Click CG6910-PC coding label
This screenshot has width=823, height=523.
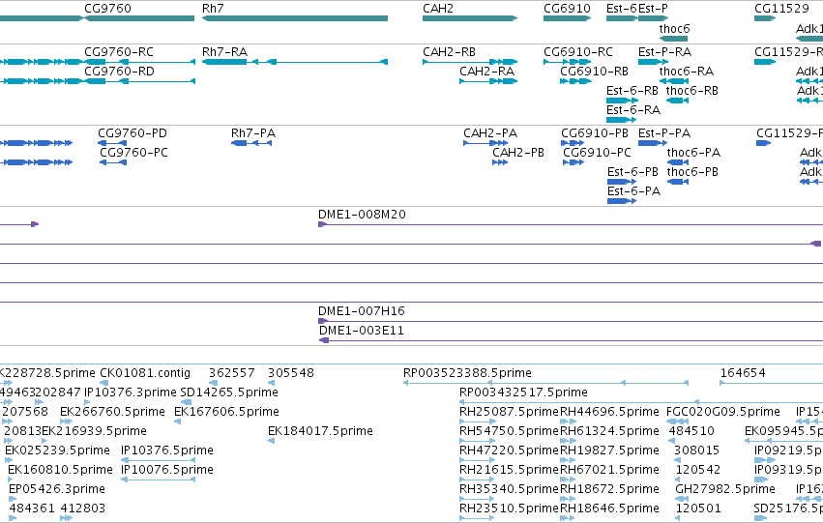tap(597, 153)
